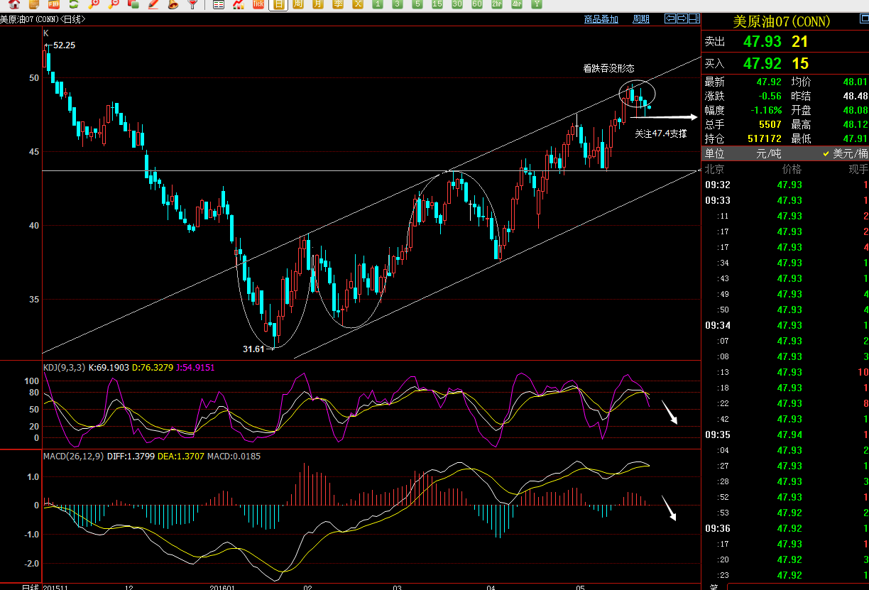Click the green refresh icon
The image size is (869, 590).
pyautogui.click(x=73, y=4)
